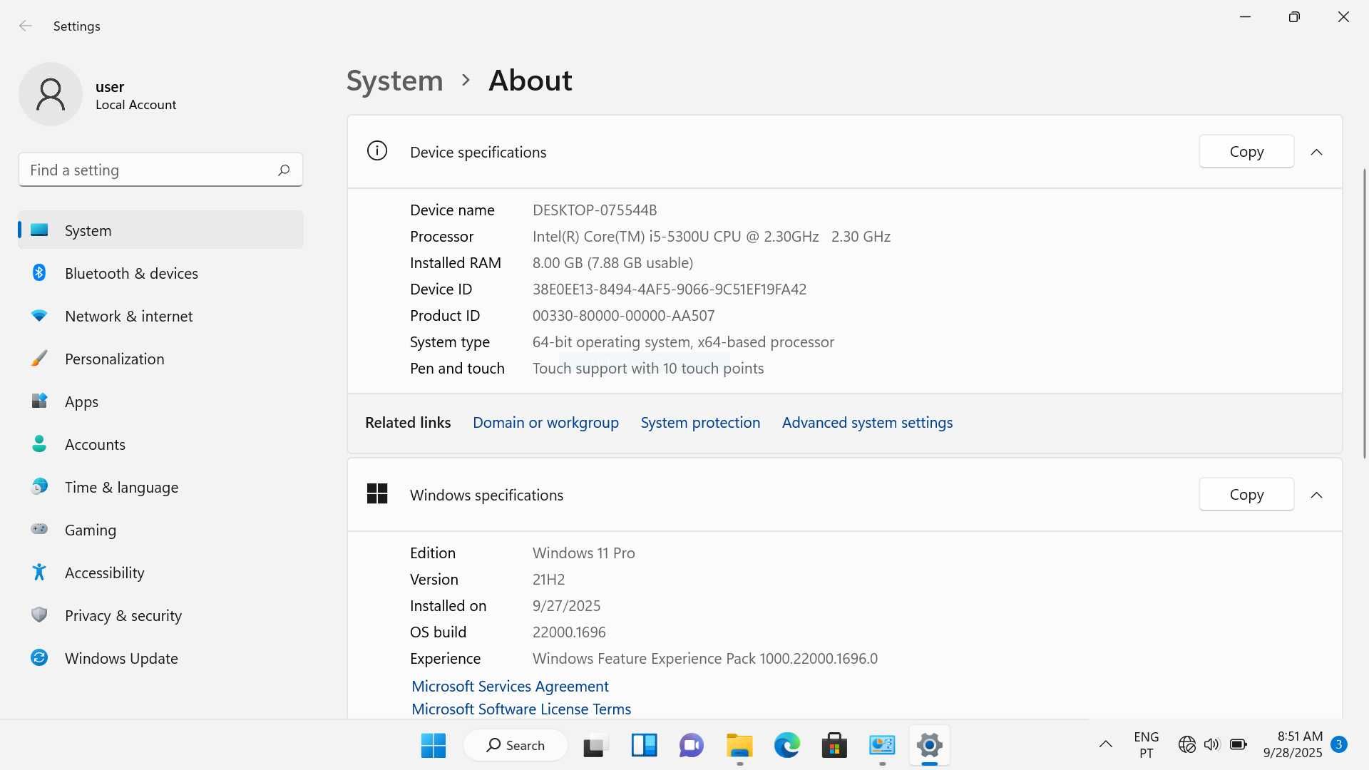Click the Windows Update sync icon
This screenshot has height=770, width=1369.
[39, 657]
